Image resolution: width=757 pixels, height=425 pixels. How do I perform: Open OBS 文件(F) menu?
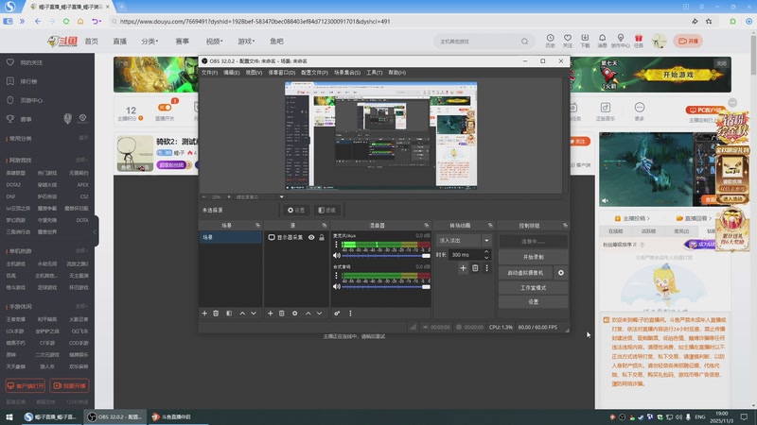(209, 73)
